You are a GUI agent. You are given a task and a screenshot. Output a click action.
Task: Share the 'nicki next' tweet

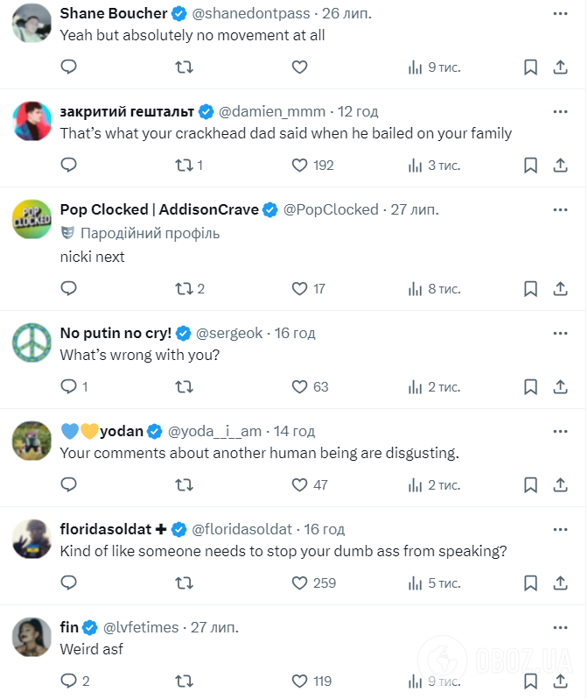pos(560,288)
